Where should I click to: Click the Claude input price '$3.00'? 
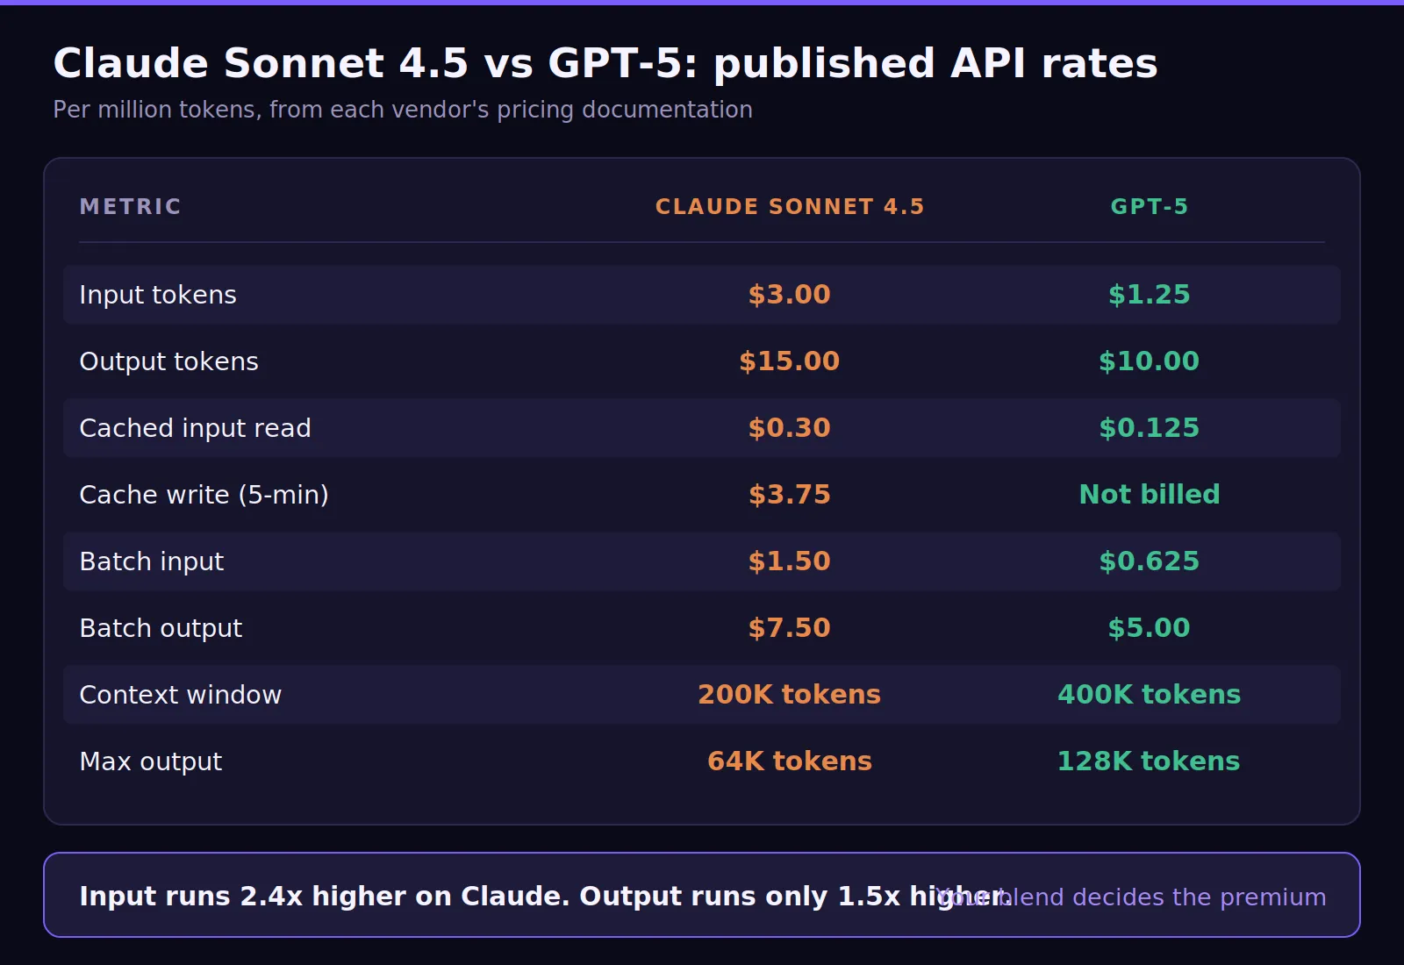tap(790, 295)
